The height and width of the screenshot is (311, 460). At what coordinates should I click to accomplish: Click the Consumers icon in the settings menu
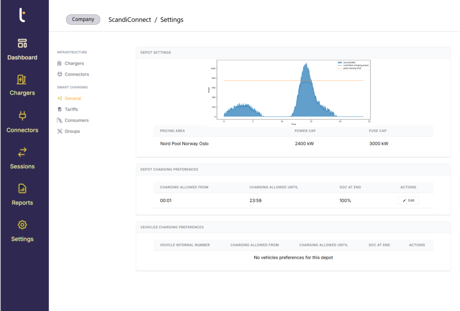60,120
